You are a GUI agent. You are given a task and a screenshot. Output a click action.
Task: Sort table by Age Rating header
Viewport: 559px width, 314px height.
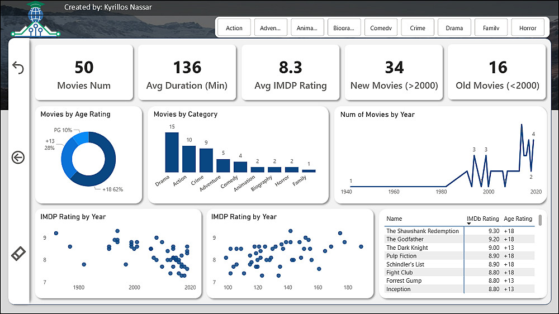[518, 218]
